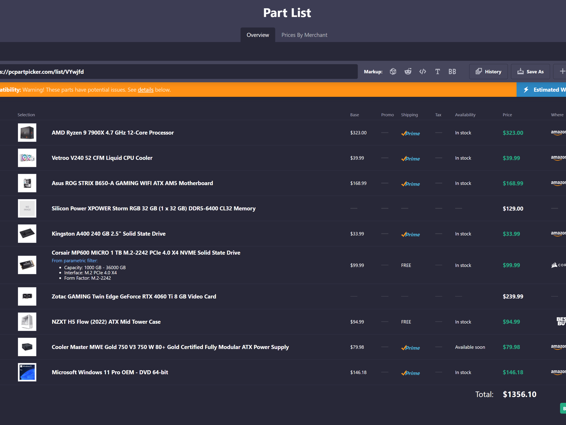Click the $99.99 price for Corsair MP600

click(x=511, y=265)
